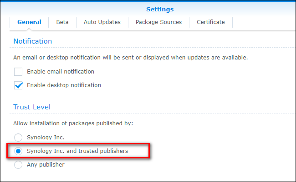Click the 'Synology Inc.' option label
The image size is (296, 182).
(46, 137)
